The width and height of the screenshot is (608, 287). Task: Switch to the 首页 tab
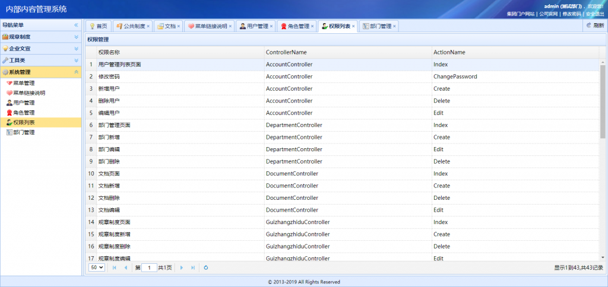point(99,26)
